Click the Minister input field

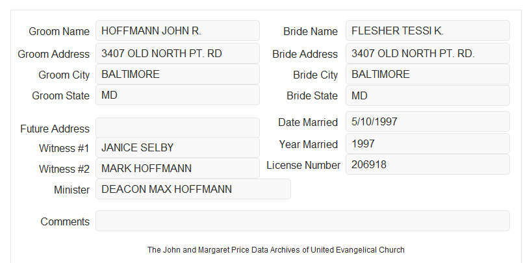click(193, 189)
